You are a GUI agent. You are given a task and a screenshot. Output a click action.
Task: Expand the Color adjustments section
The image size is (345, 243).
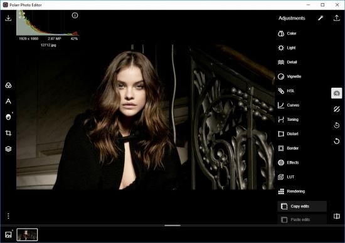click(x=287, y=33)
